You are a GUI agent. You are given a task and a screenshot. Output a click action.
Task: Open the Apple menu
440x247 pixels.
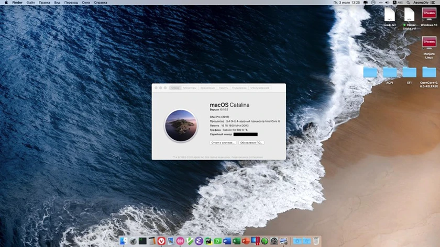[6, 3]
